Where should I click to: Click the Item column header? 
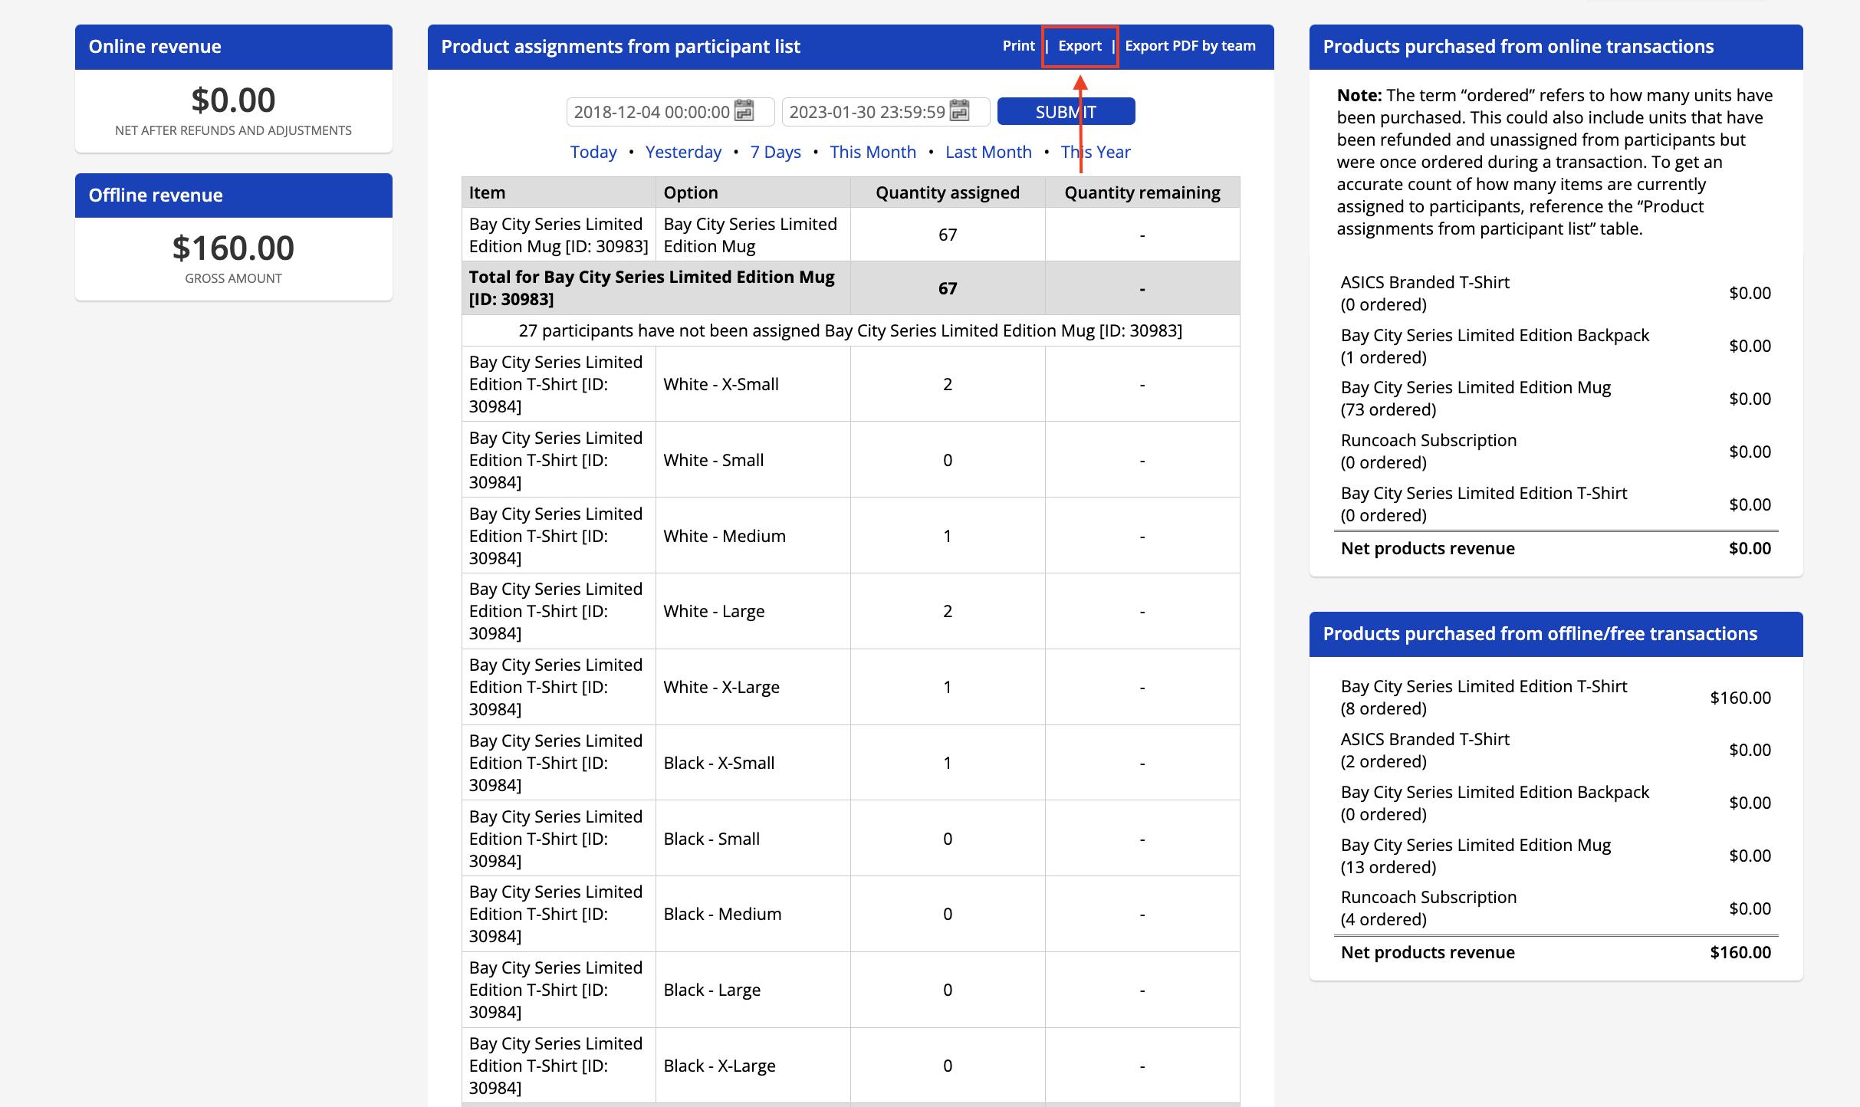488,192
